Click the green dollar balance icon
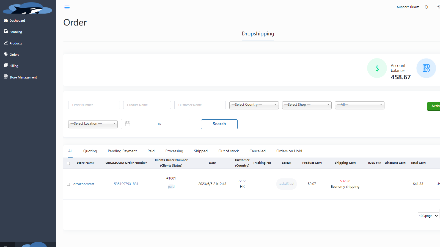Viewport: 440px width, 247px height. (x=377, y=68)
